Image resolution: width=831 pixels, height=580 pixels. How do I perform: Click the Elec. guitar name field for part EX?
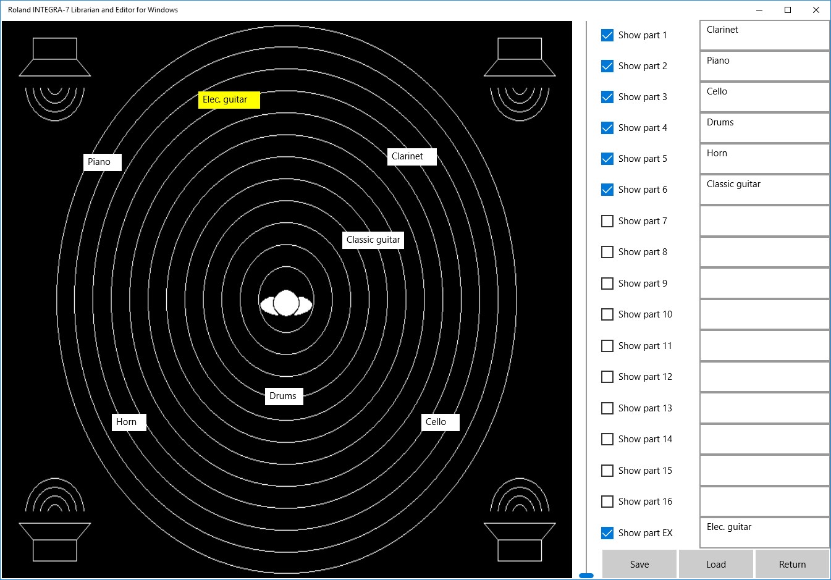(x=764, y=532)
